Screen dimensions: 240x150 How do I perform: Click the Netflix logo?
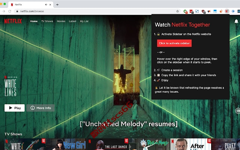[x=13, y=21]
